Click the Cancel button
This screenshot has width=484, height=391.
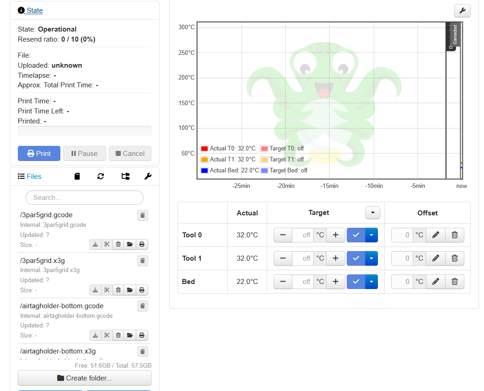[x=130, y=153]
